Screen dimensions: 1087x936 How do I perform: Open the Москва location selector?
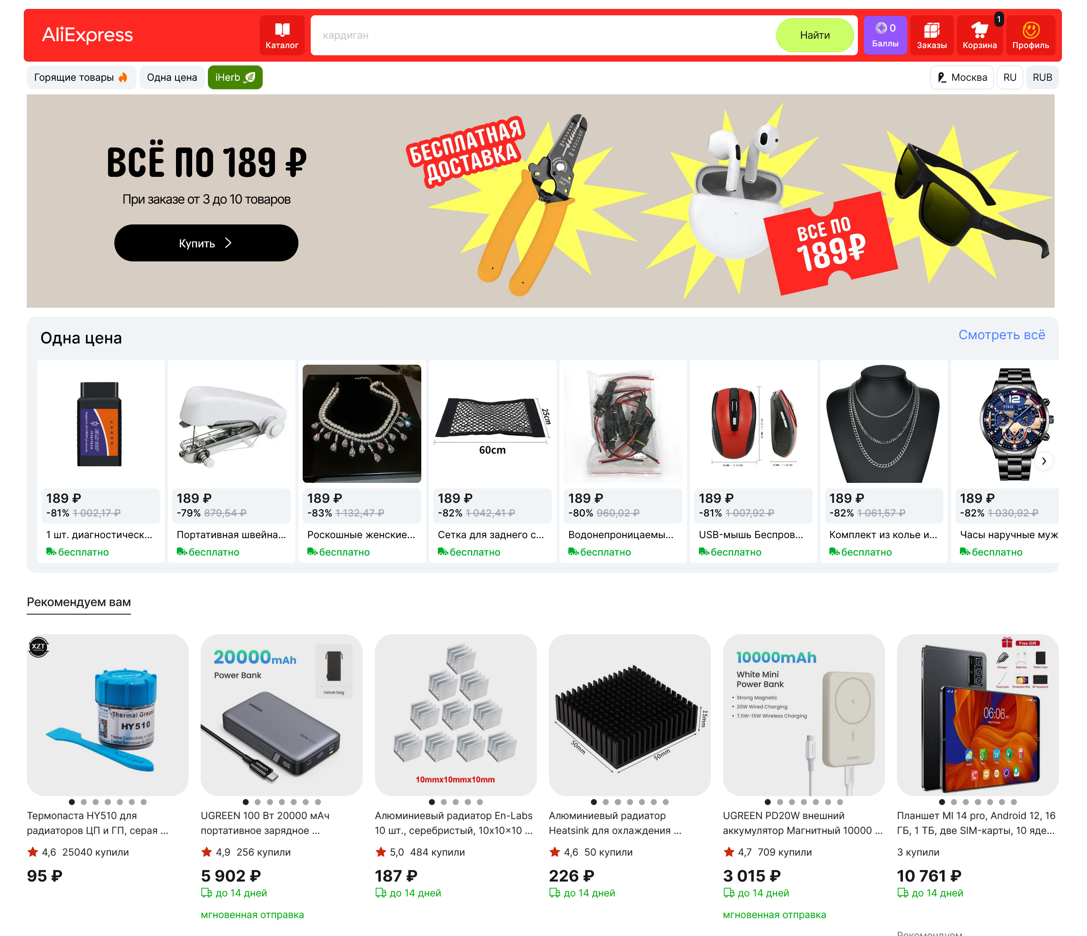[x=962, y=77]
